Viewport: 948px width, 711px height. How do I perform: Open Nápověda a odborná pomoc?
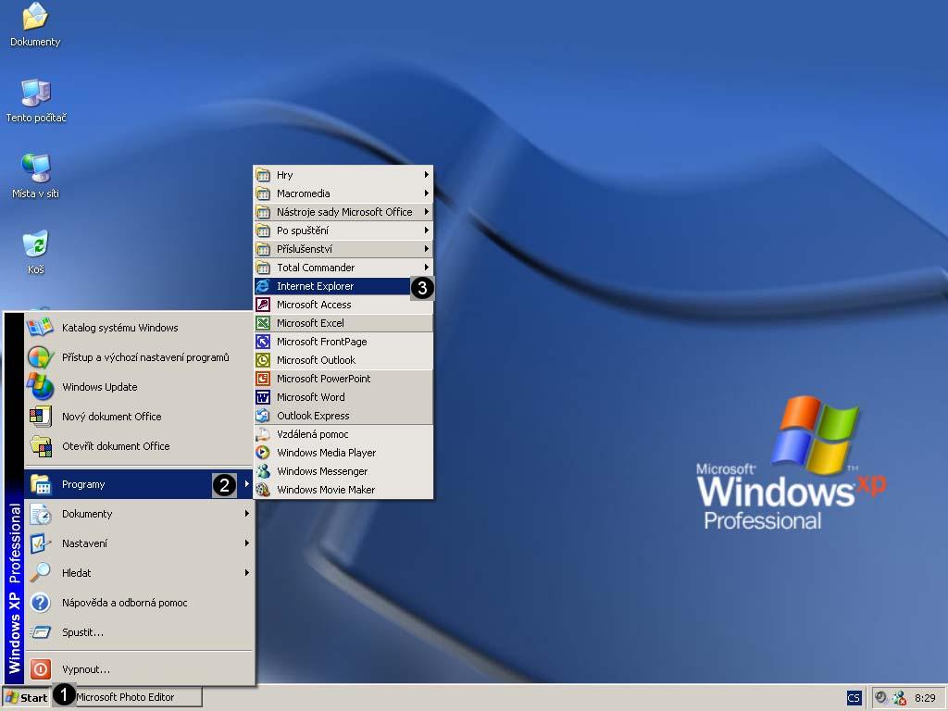click(139, 602)
